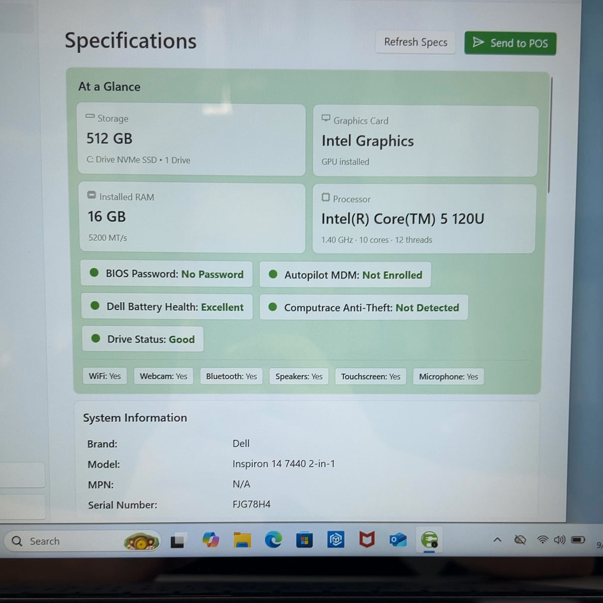Screen dimensions: 603x603
Task: Check the battery tray icon
Action: [x=578, y=540]
